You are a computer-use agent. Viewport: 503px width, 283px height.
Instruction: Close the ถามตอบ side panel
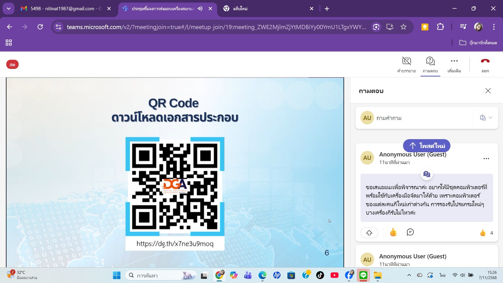488,91
